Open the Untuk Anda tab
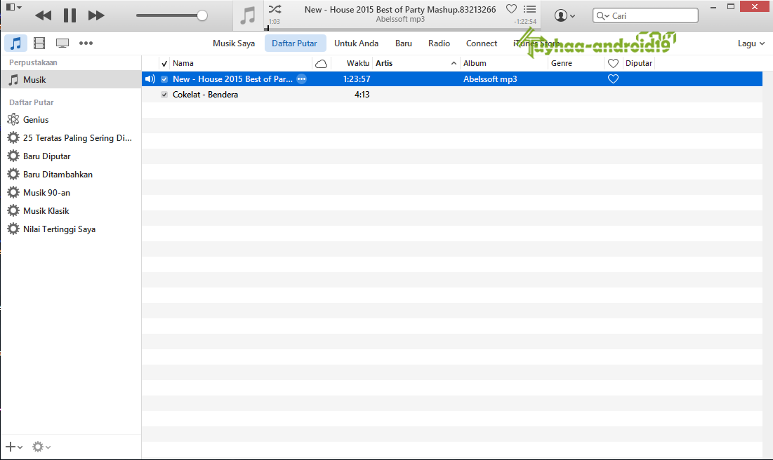This screenshot has width=773, height=460. pos(357,43)
